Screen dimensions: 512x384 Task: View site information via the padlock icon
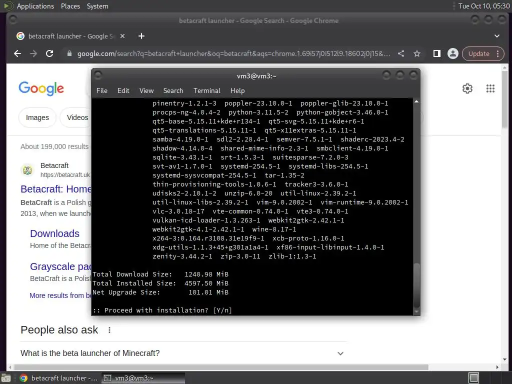[x=69, y=53]
